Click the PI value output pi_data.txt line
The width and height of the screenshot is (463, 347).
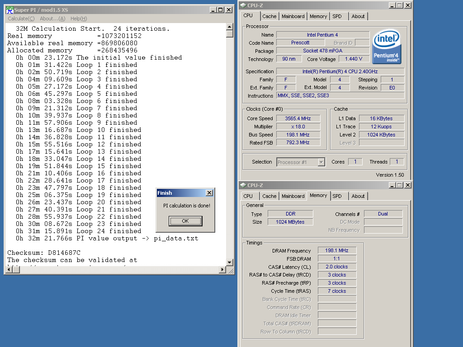point(107,239)
